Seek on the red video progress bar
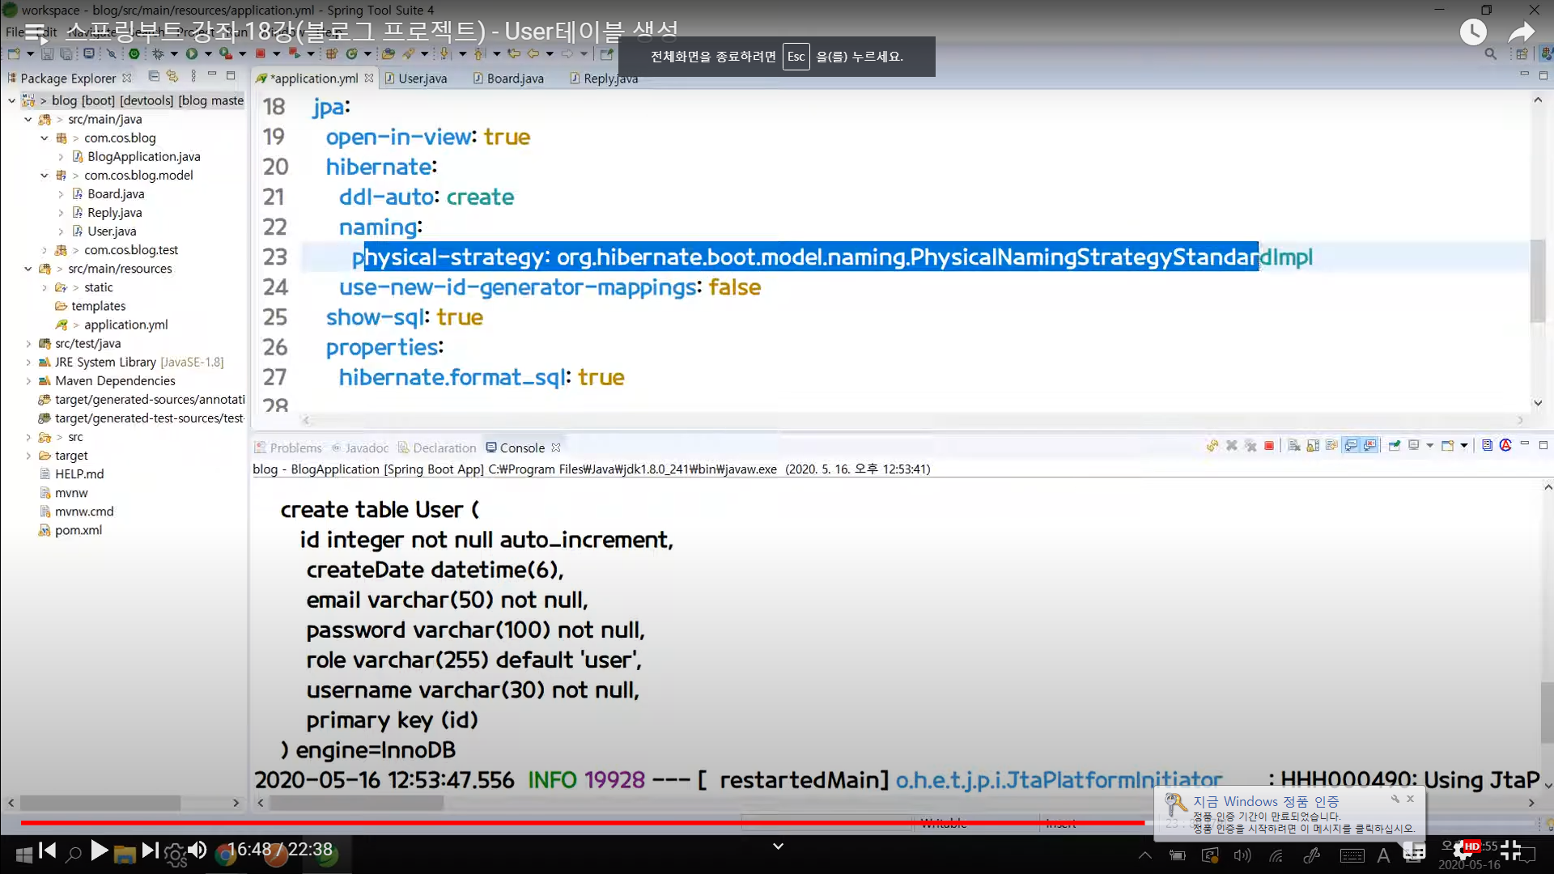The height and width of the screenshot is (874, 1554). [583, 823]
